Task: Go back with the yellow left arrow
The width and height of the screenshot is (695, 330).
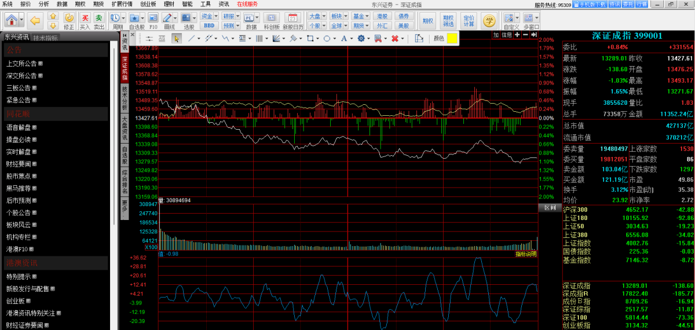Action: point(35,21)
